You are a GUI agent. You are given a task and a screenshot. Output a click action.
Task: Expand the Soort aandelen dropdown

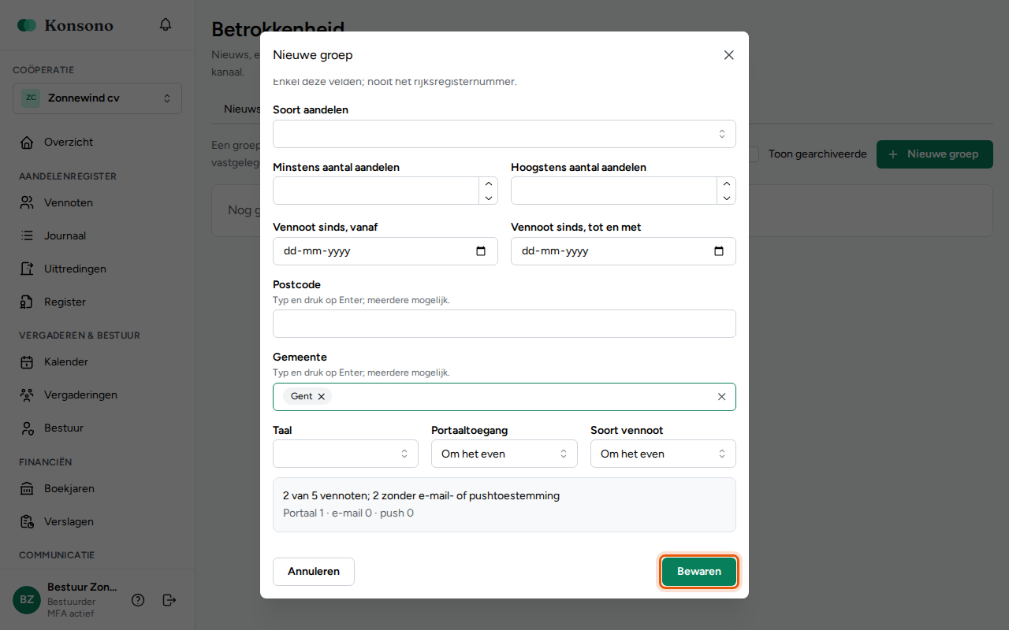pos(504,134)
